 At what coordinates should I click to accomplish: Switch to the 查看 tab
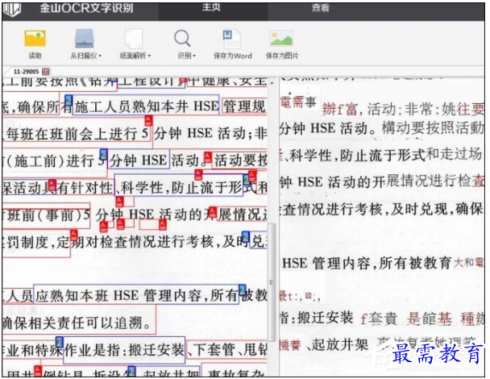click(320, 7)
